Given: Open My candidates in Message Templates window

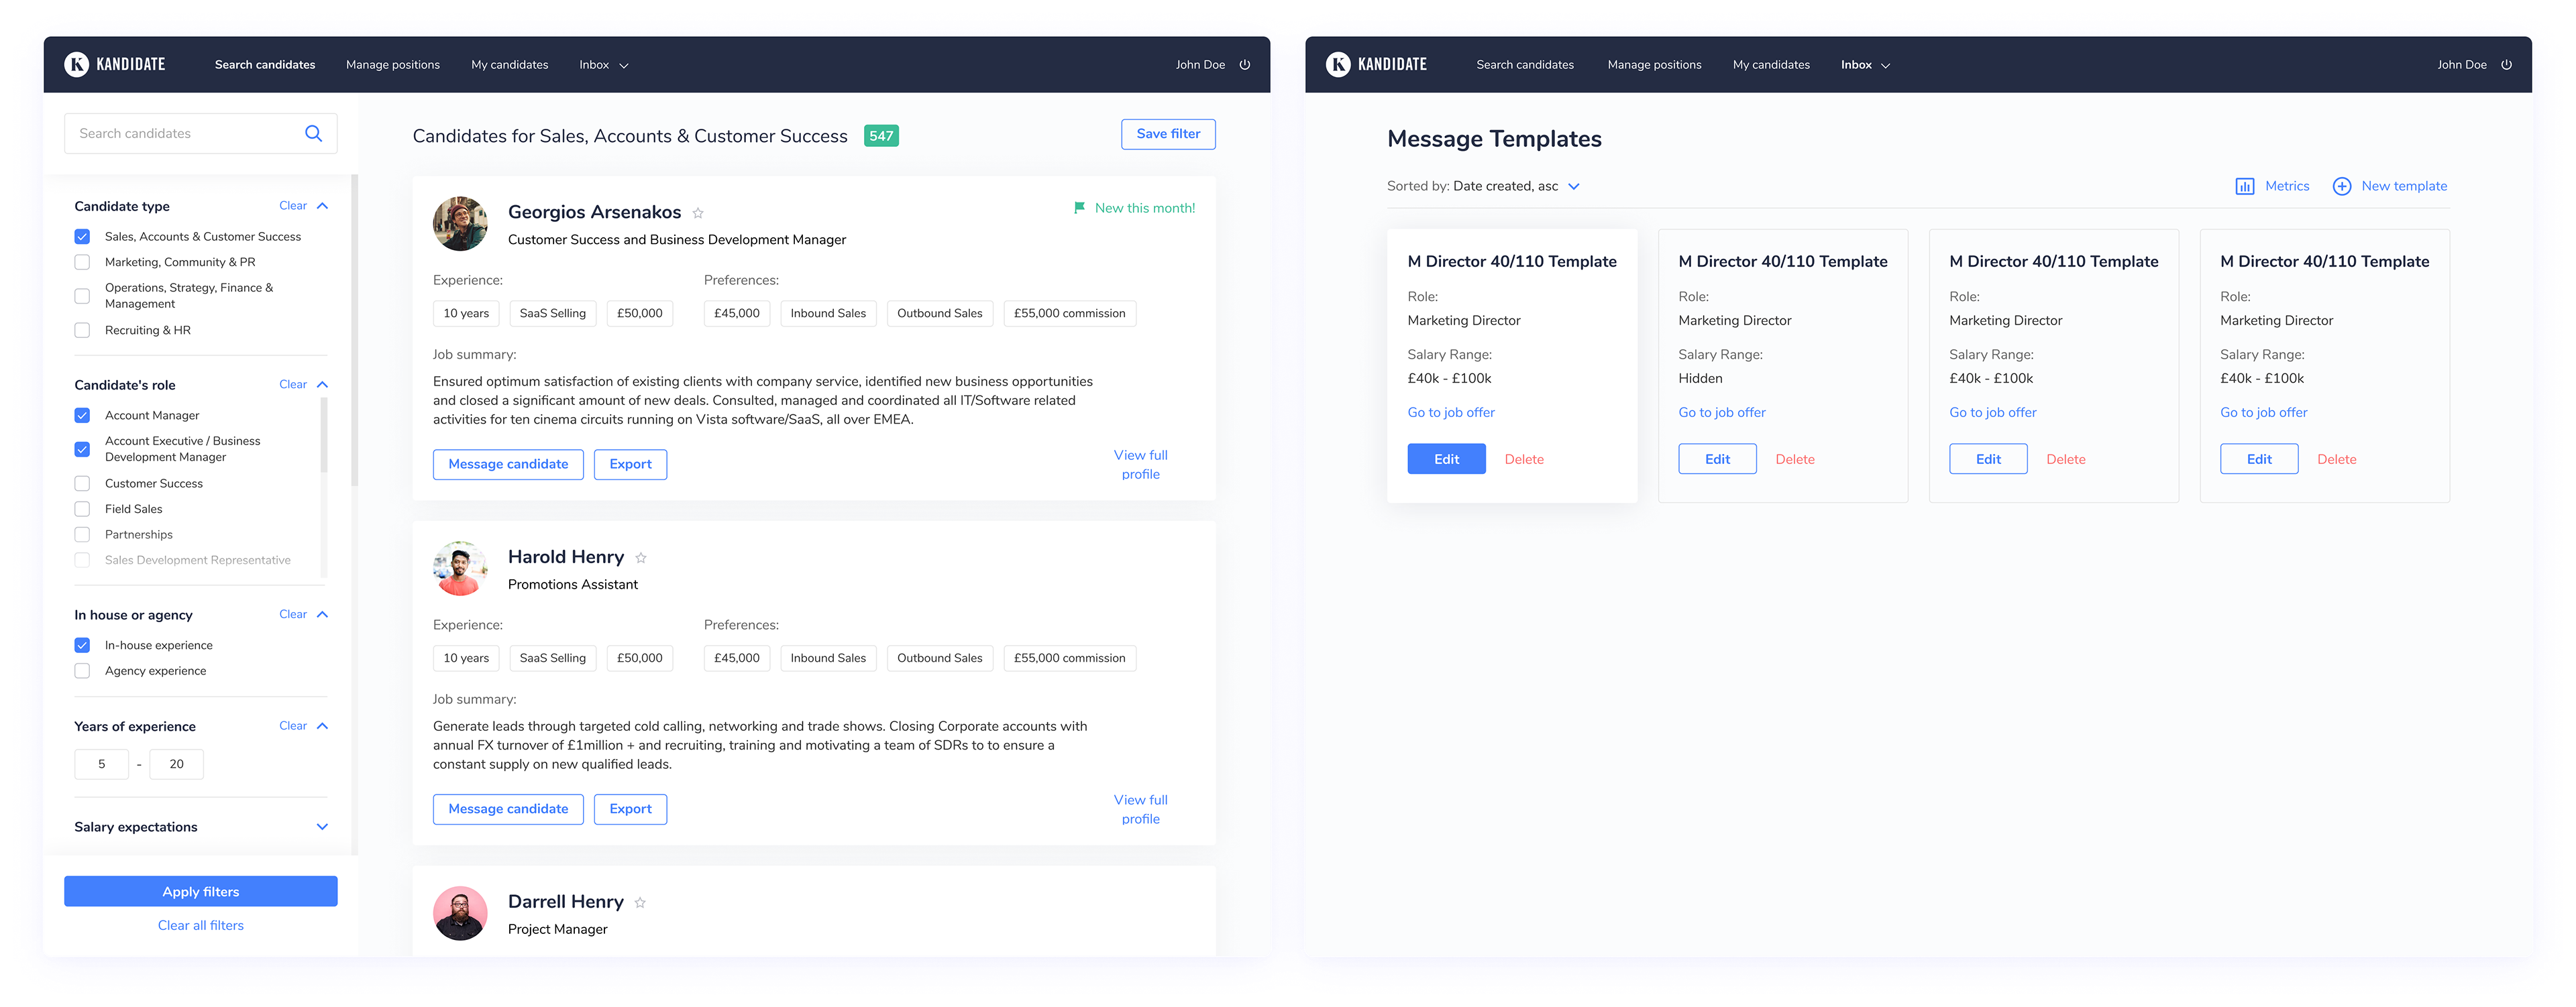Looking at the screenshot, I should pos(1771,65).
